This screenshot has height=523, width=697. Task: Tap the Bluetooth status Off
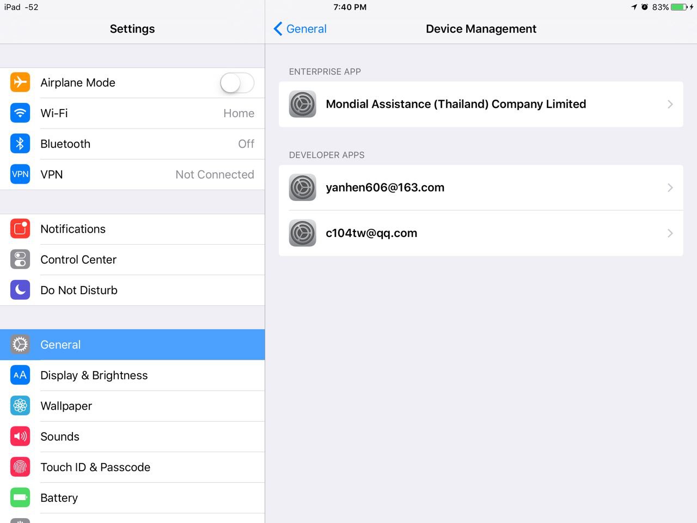point(246,144)
